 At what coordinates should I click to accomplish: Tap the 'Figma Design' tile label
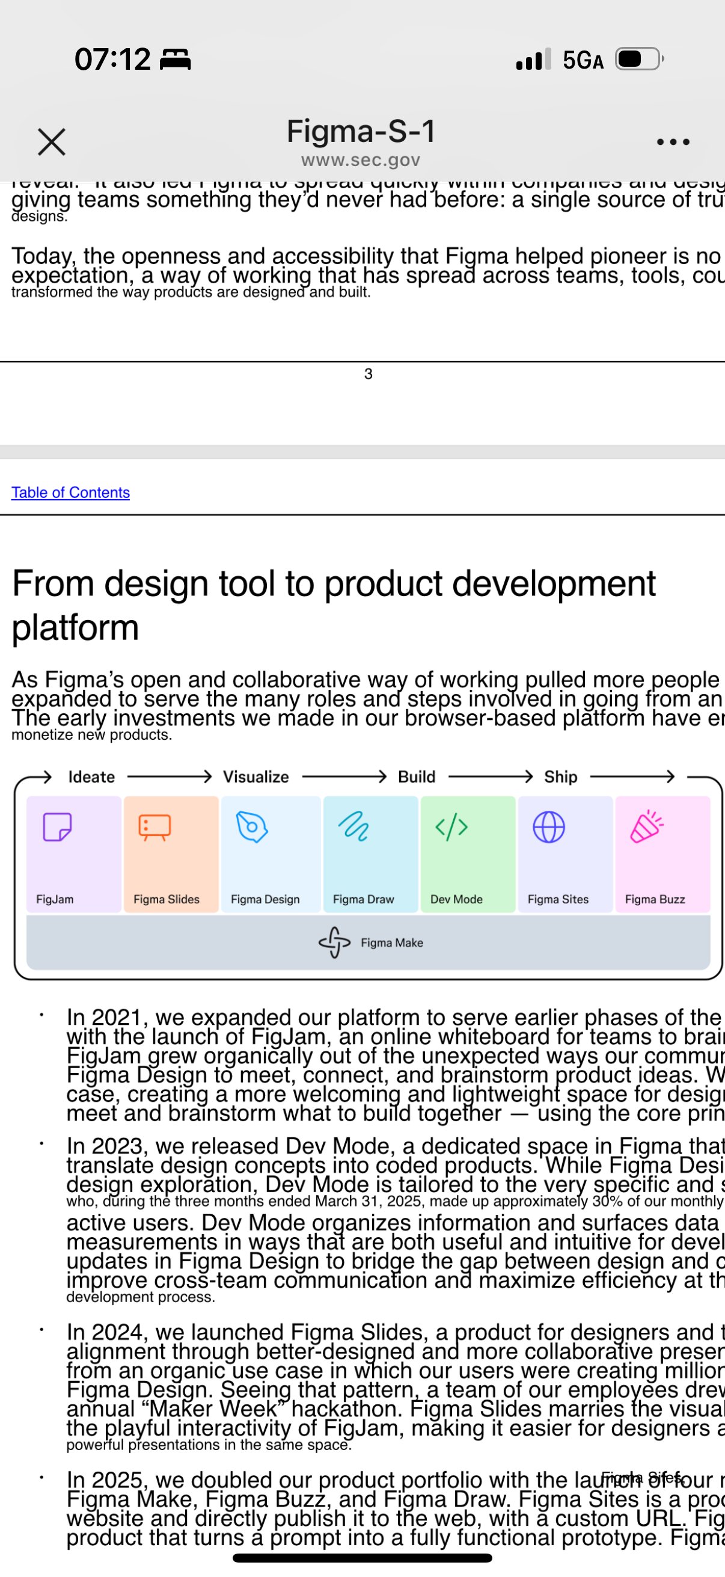coord(265,899)
